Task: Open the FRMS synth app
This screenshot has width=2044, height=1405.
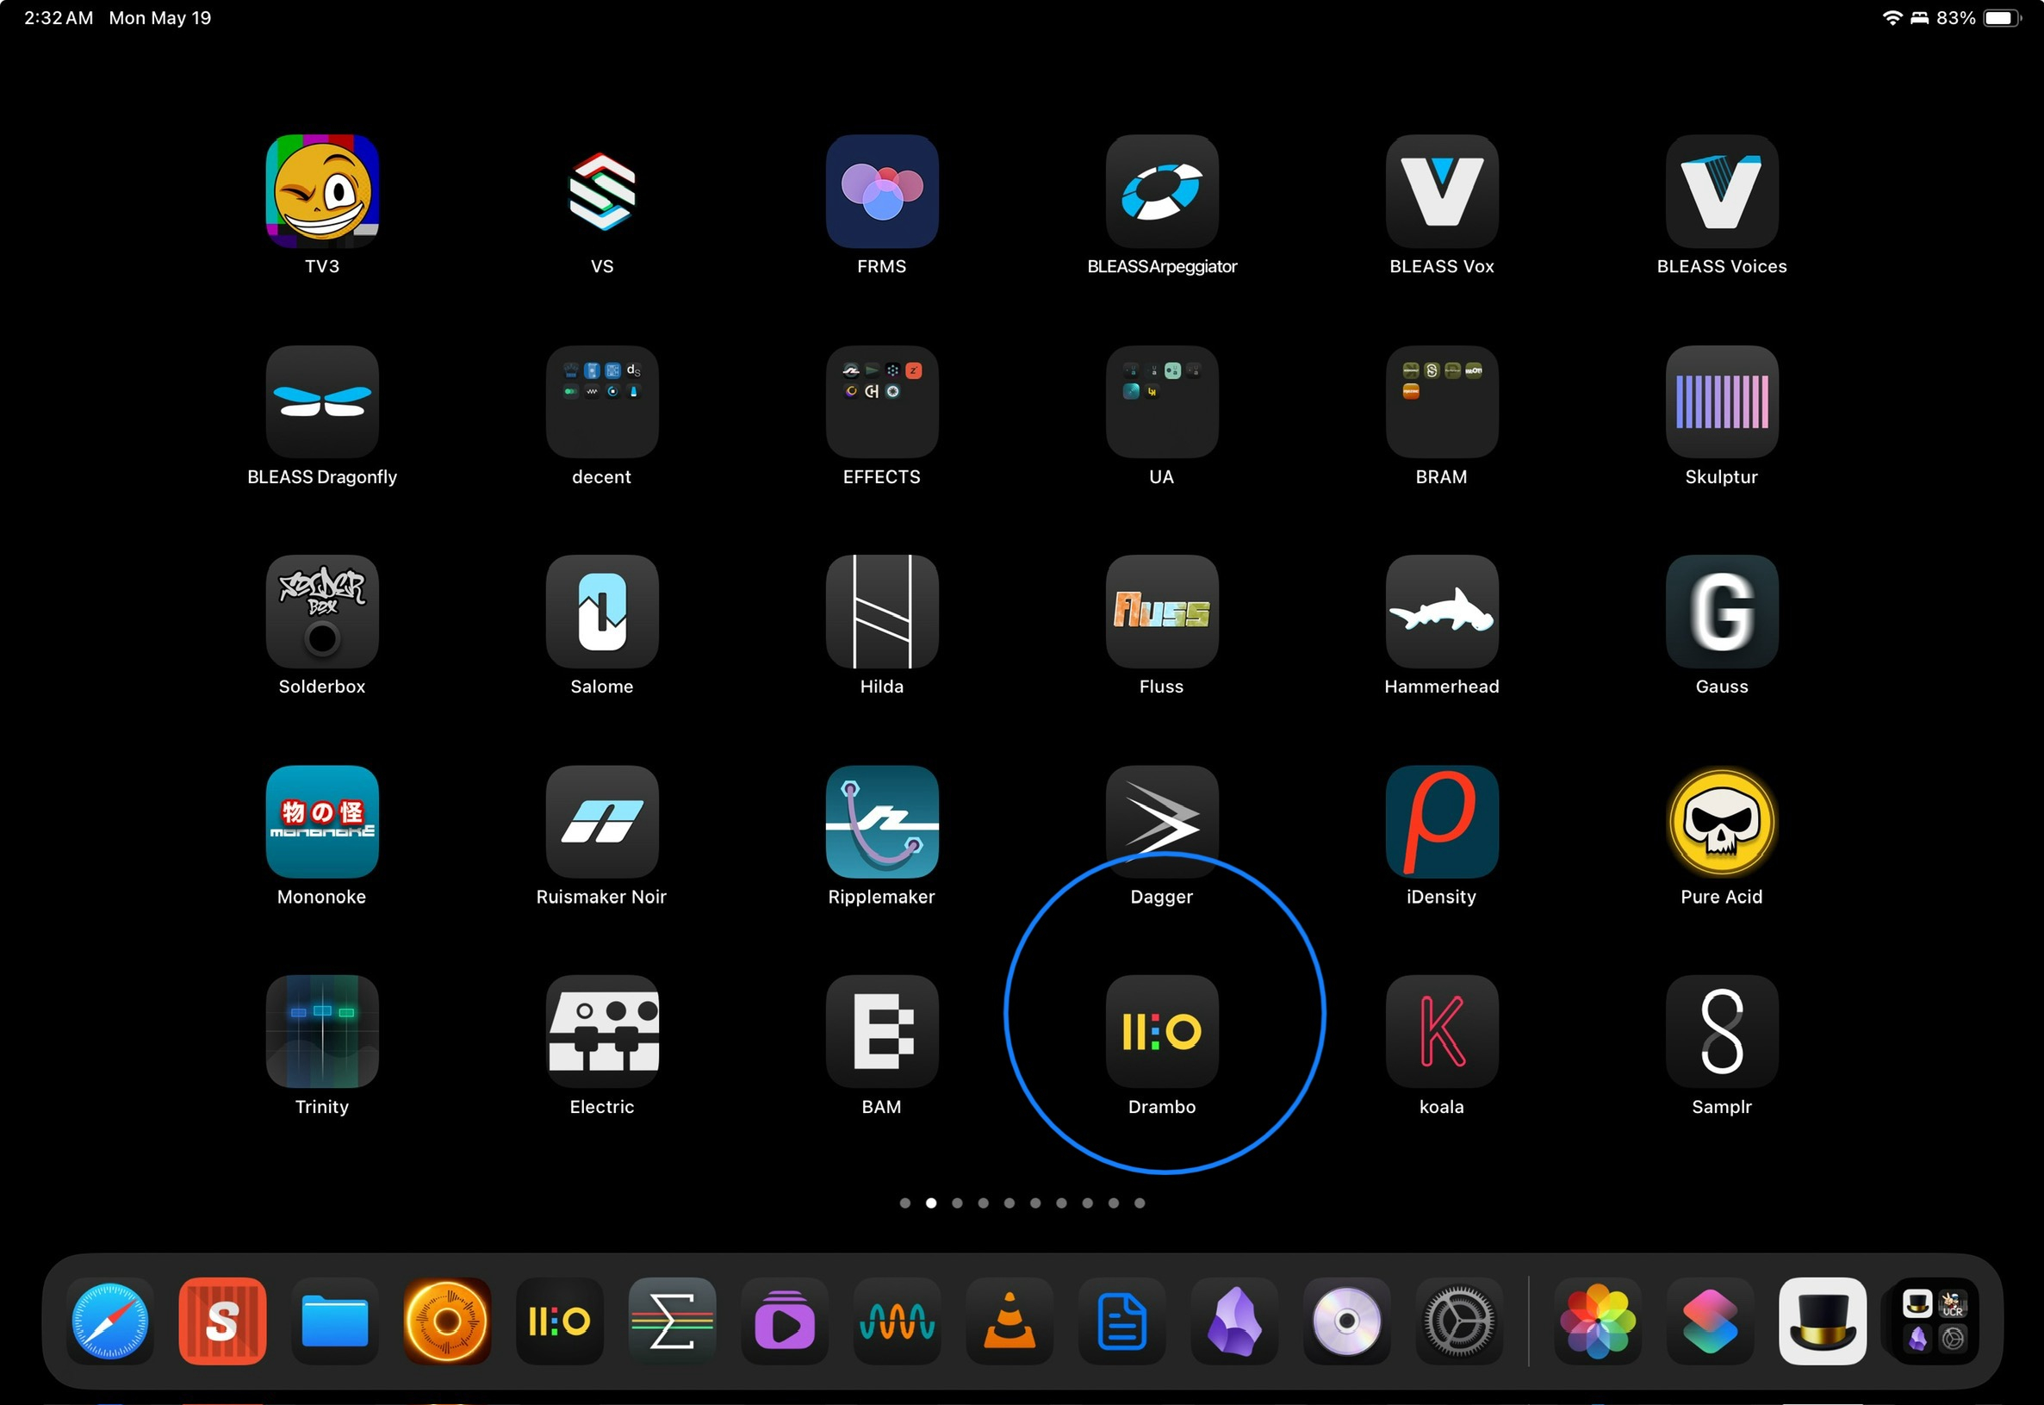Action: coord(882,191)
